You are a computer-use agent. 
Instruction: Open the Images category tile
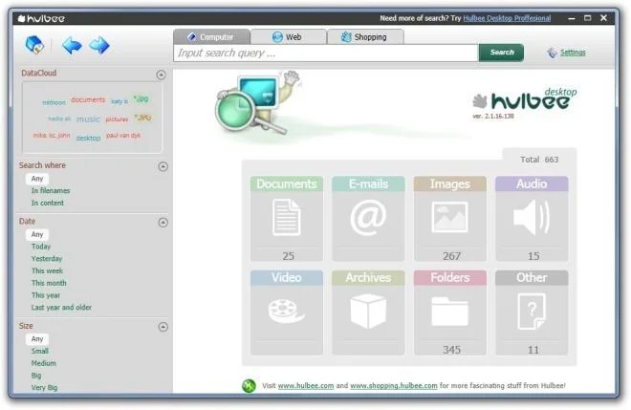pos(450,219)
